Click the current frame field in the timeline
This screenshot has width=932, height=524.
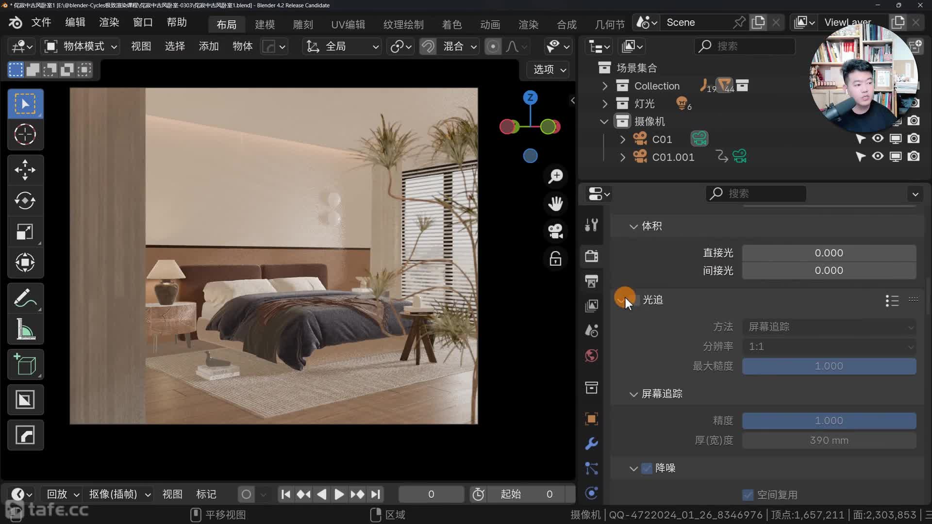(431, 494)
